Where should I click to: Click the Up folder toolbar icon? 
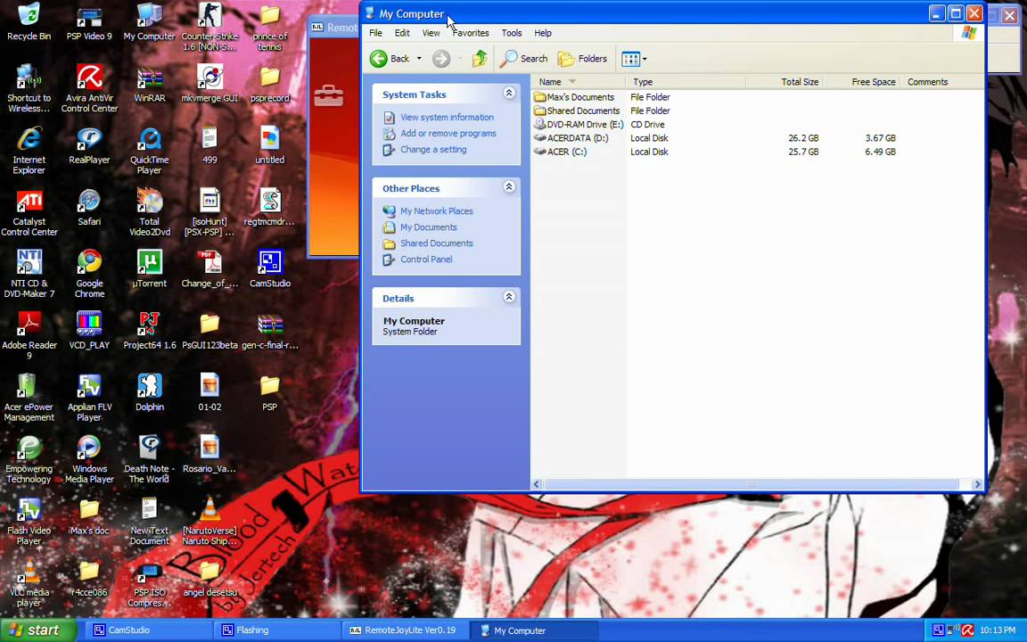pyautogui.click(x=480, y=59)
